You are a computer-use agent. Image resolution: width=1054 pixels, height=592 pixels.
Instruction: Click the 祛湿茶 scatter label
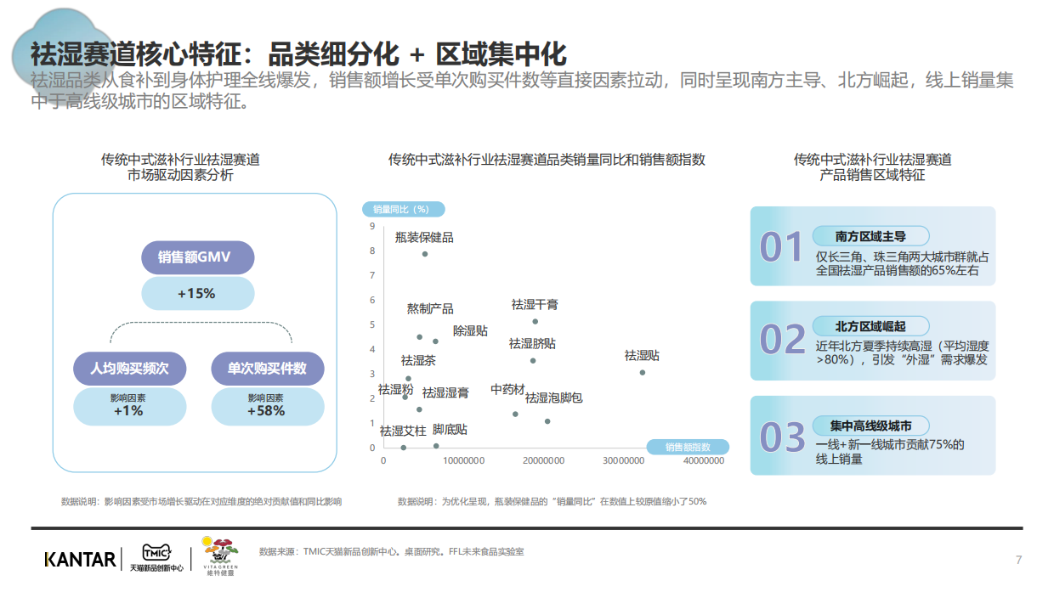point(418,360)
